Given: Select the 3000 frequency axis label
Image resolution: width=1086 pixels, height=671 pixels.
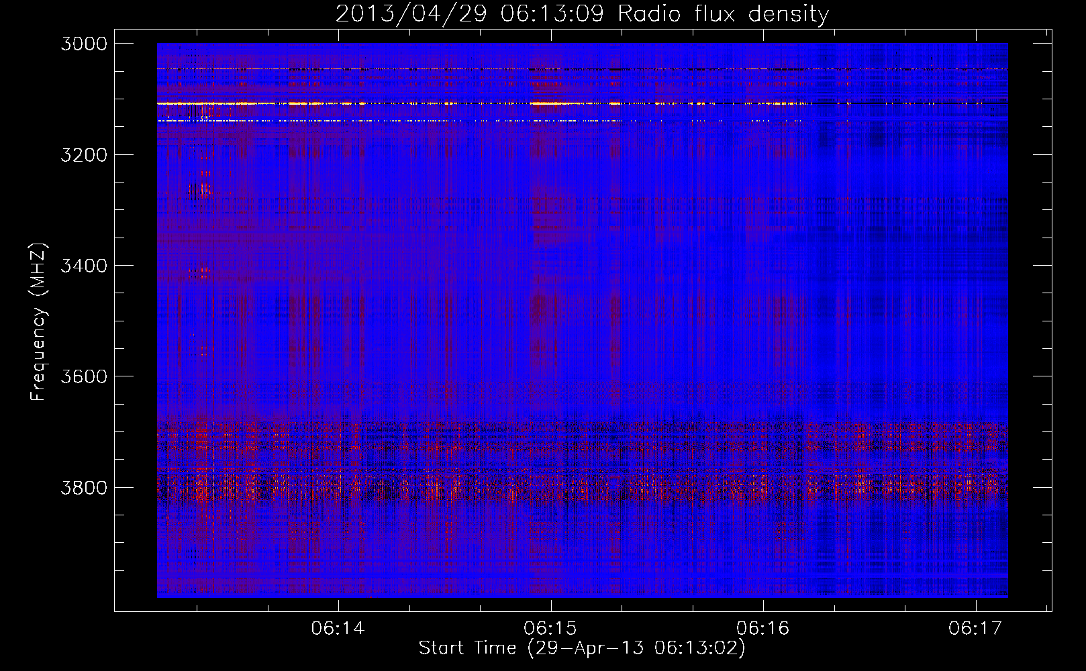Looking at the screenshot, I should coord(84,44).
